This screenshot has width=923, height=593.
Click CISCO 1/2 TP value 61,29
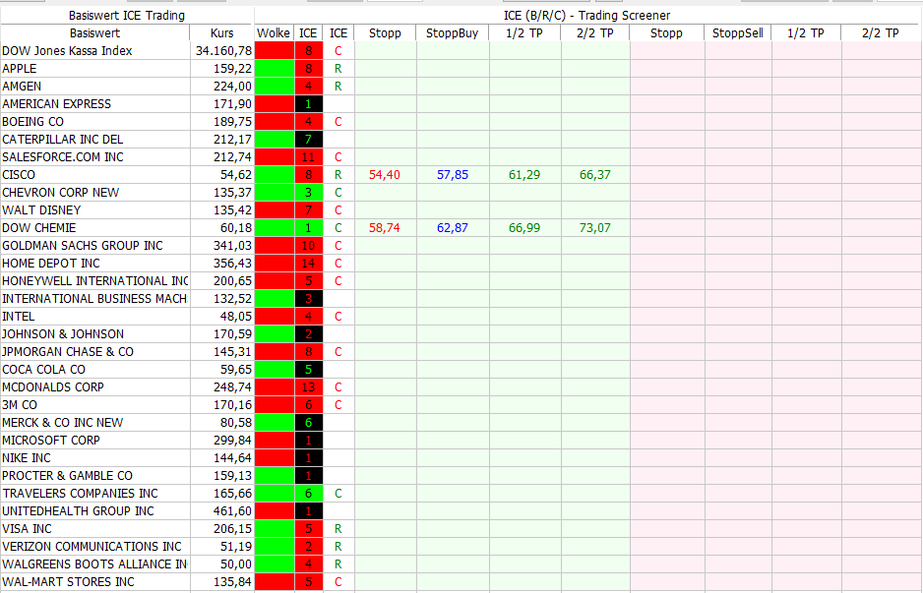coord(523,175)
